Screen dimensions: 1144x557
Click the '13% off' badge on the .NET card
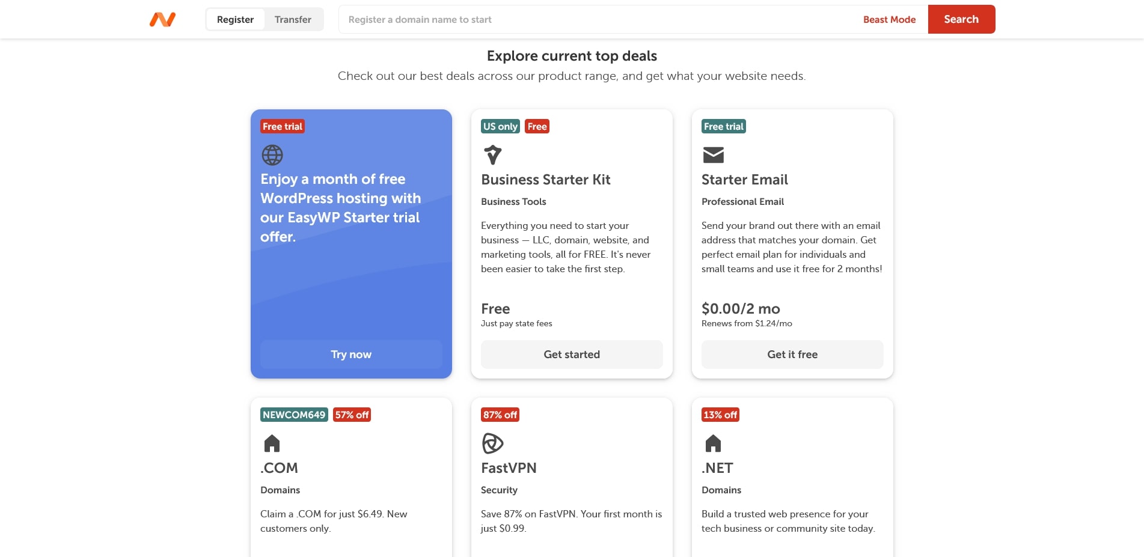click(x=720, y=414)
